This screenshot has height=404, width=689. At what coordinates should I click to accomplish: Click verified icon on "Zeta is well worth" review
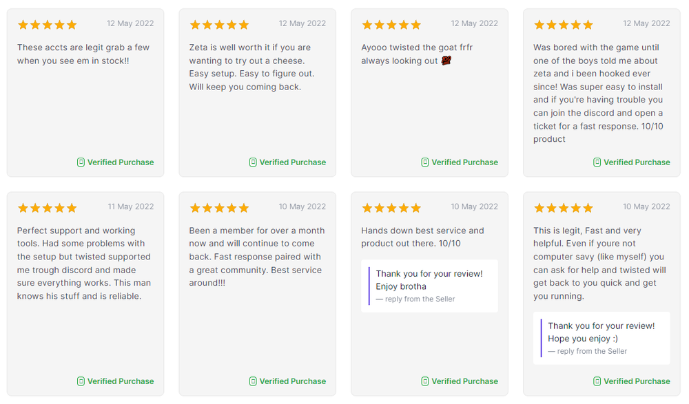[x=253, y=162]
